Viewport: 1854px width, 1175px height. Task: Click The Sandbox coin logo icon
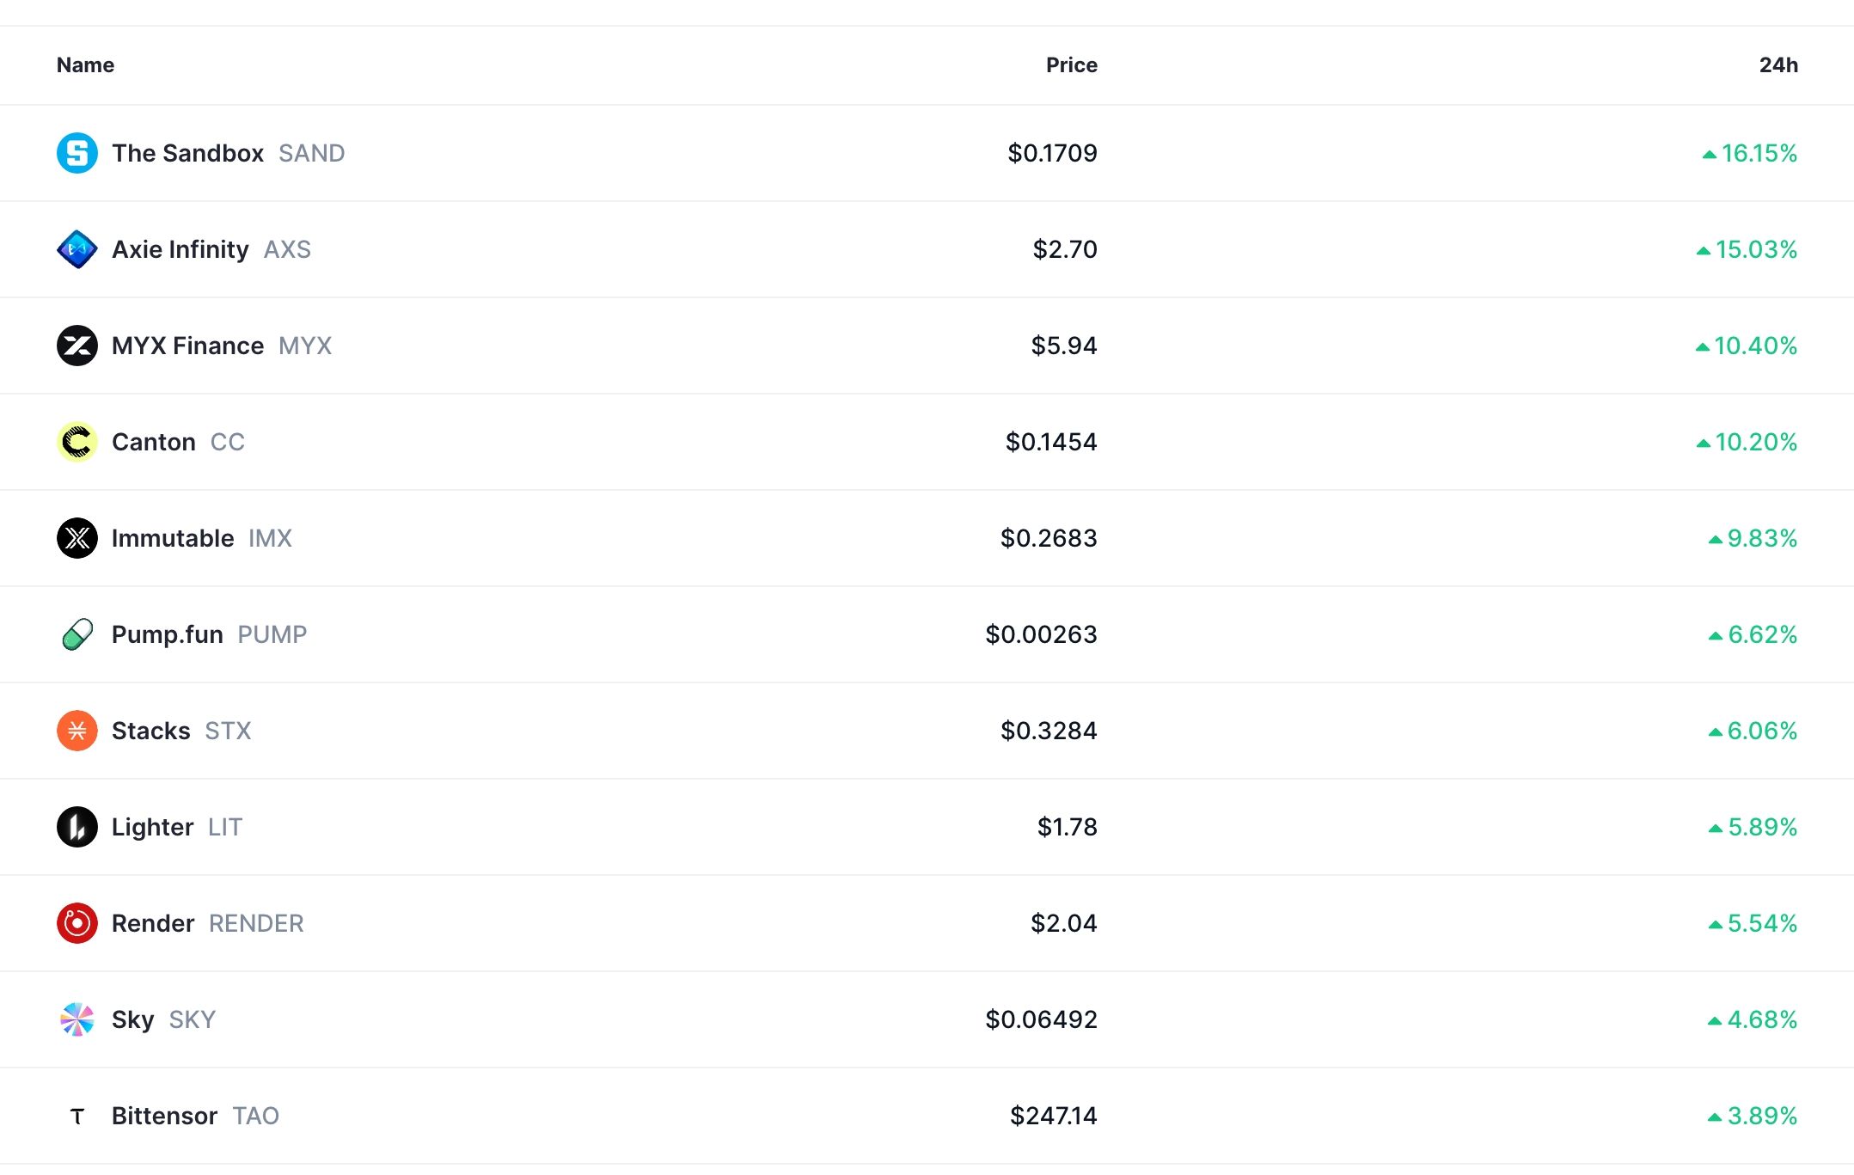pos(77,153)
